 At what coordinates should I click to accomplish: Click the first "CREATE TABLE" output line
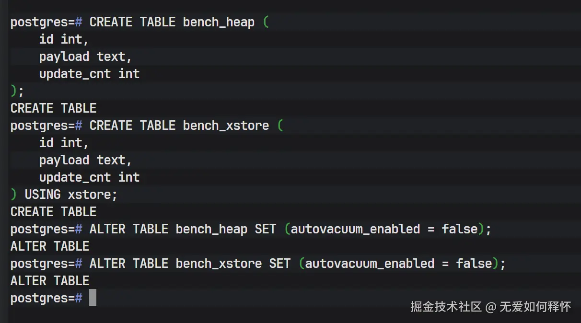pyautogui.click(x=53, y=108)
